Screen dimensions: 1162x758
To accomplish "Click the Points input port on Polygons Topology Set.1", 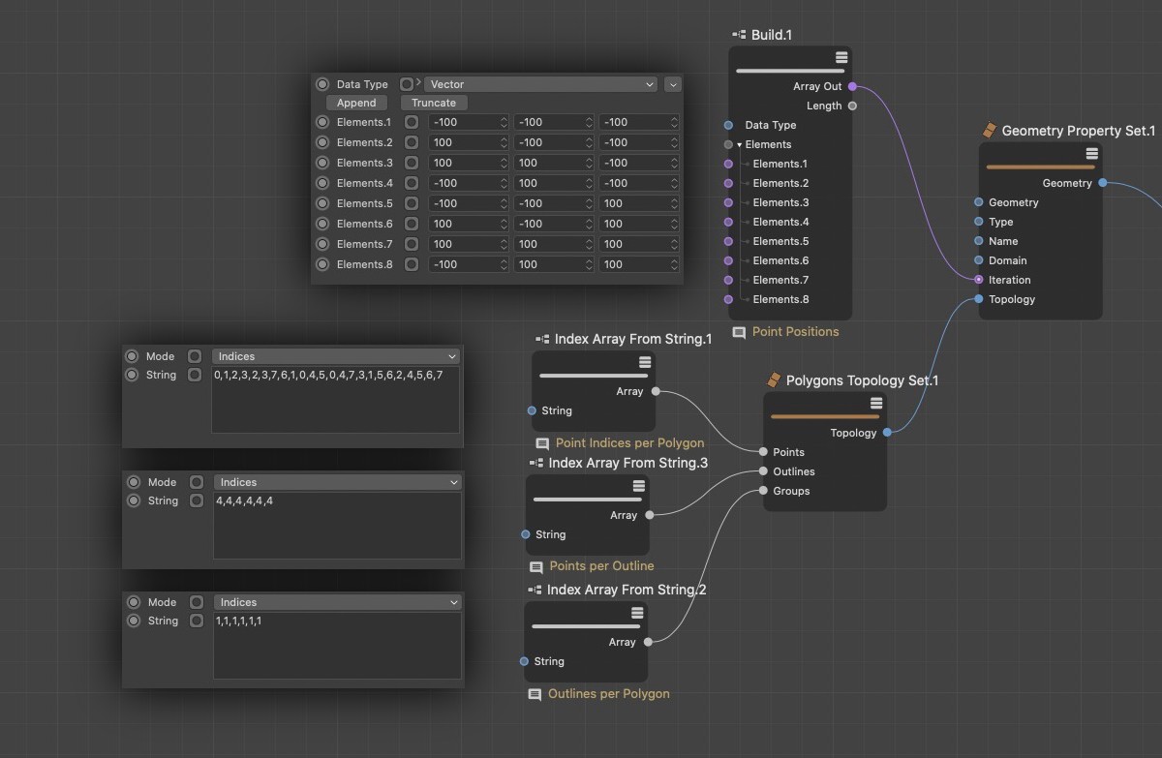I will tap(763, 452).
